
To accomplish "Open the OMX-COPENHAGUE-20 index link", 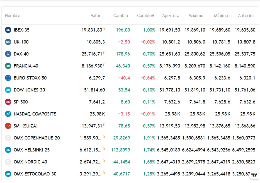I will pyautogui.click(x=37, y=138).
